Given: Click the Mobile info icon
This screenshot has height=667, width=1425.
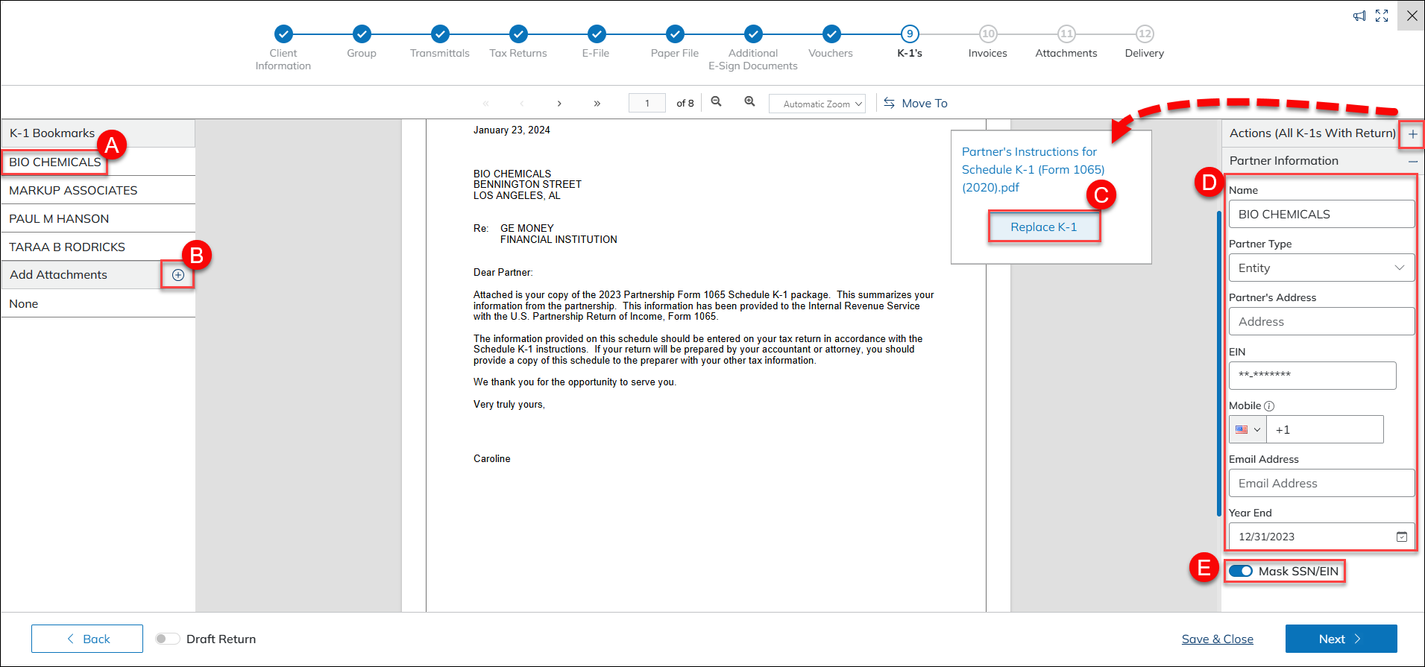Looking at the screenshot, I should pyautogui.click(x=1269, y=406).
